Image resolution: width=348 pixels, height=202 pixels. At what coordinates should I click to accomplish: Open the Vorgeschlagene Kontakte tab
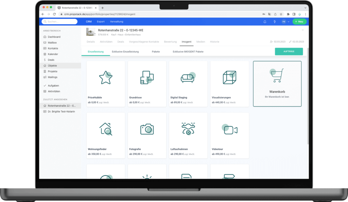(144, 42)
